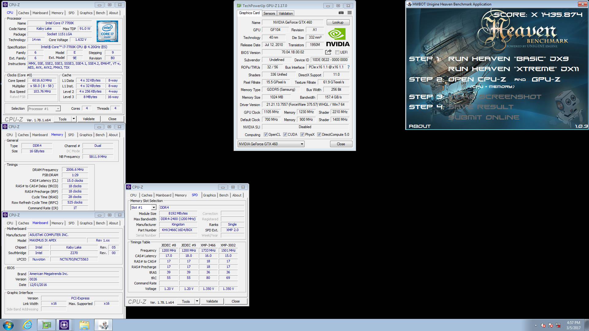
Task: Click About in the Heaven benchmark app
Action: click(x=420, y=126)
